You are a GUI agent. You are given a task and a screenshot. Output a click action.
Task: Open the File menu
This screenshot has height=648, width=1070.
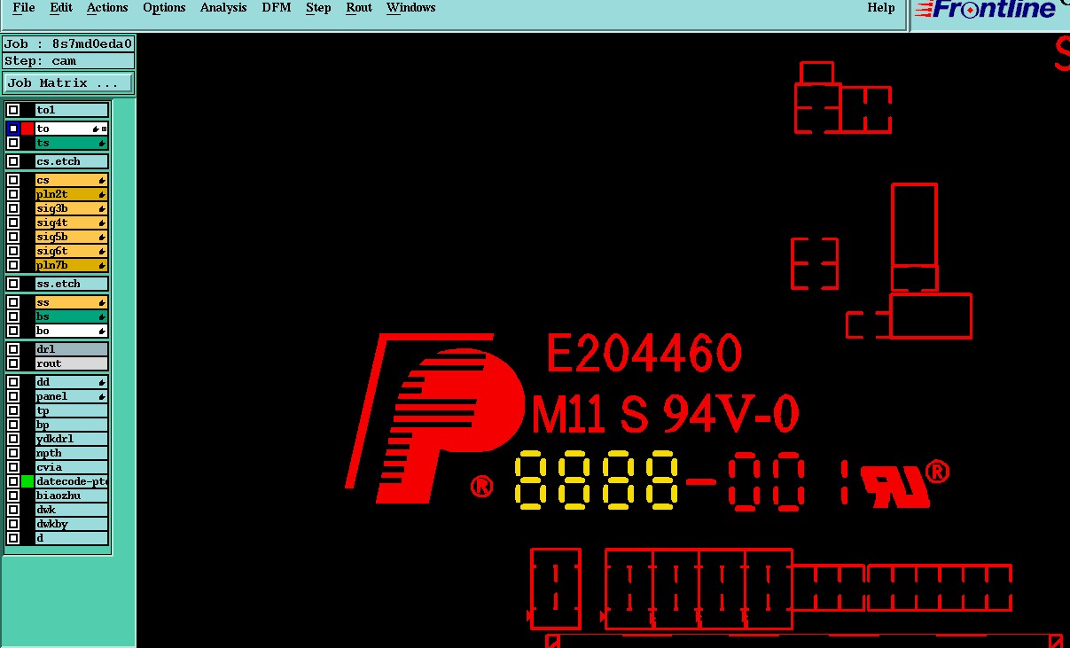tap(24, 8)
